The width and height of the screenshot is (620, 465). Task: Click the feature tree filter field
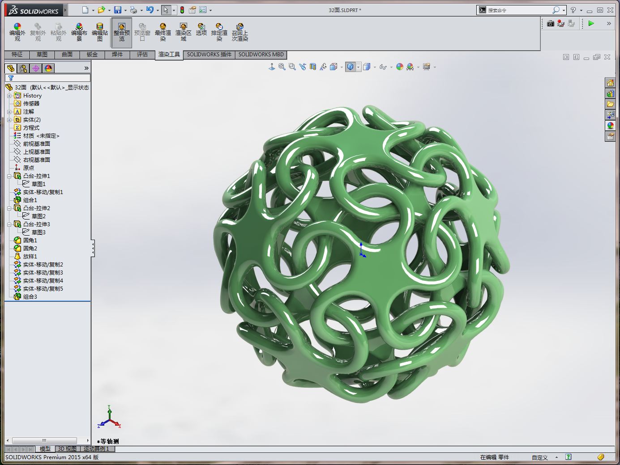(47, 78)
